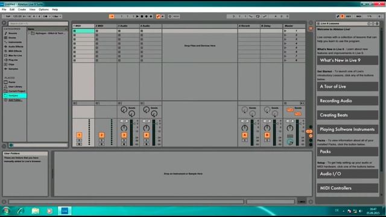Toggle the Follow arrangement button
The image size is (386, 217).
pos(112,16)
